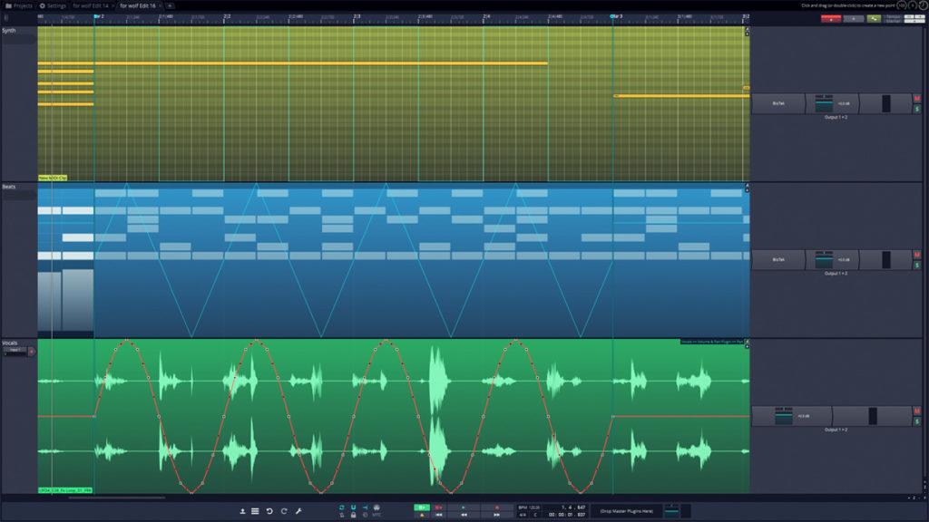Click the redo arrow in bottom toolbar
Image resolution: width=929 pixels, height=522 pixels.
coord(284,511)
